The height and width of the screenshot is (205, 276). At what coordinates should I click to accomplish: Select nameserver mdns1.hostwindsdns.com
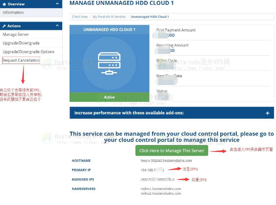click(161, 189)
